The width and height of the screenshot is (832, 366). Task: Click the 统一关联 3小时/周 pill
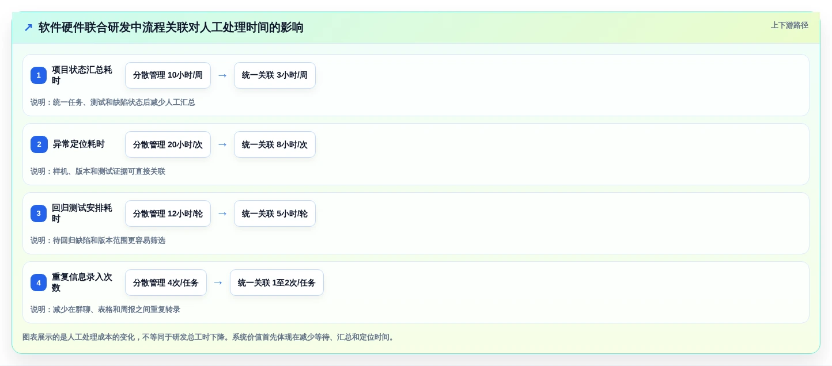(275, 75)
